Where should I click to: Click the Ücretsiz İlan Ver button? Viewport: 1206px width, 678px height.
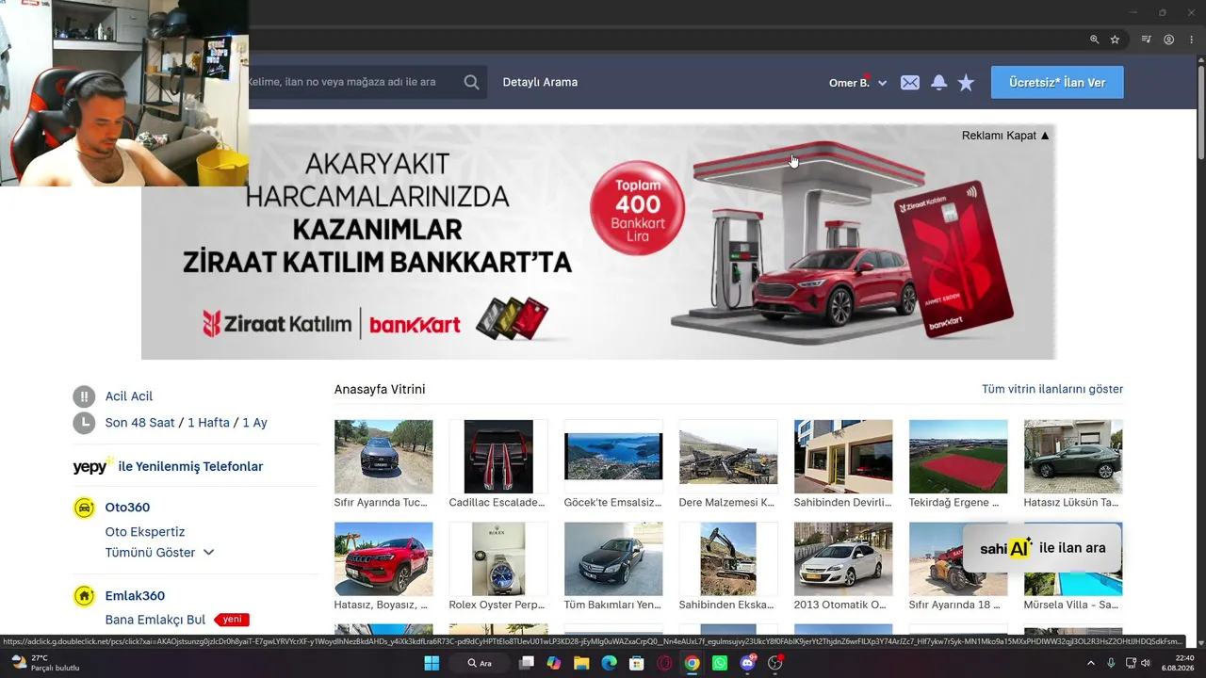click(x=1057, y=83)
